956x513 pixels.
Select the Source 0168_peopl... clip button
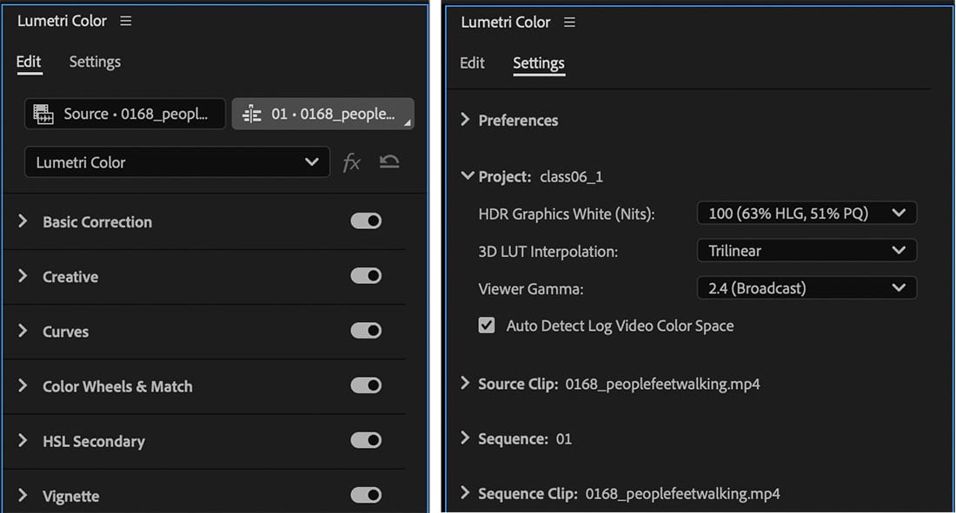pyautogui.click(x=125, y=114)
